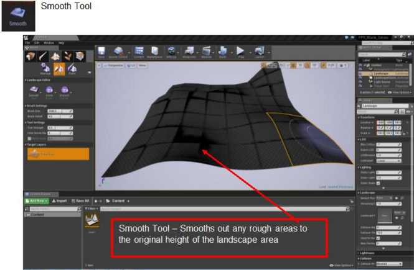Viewport: 414px width, 270px height.
Task: Toggle viewport rotation snapping icon
Action: point(308,65)
